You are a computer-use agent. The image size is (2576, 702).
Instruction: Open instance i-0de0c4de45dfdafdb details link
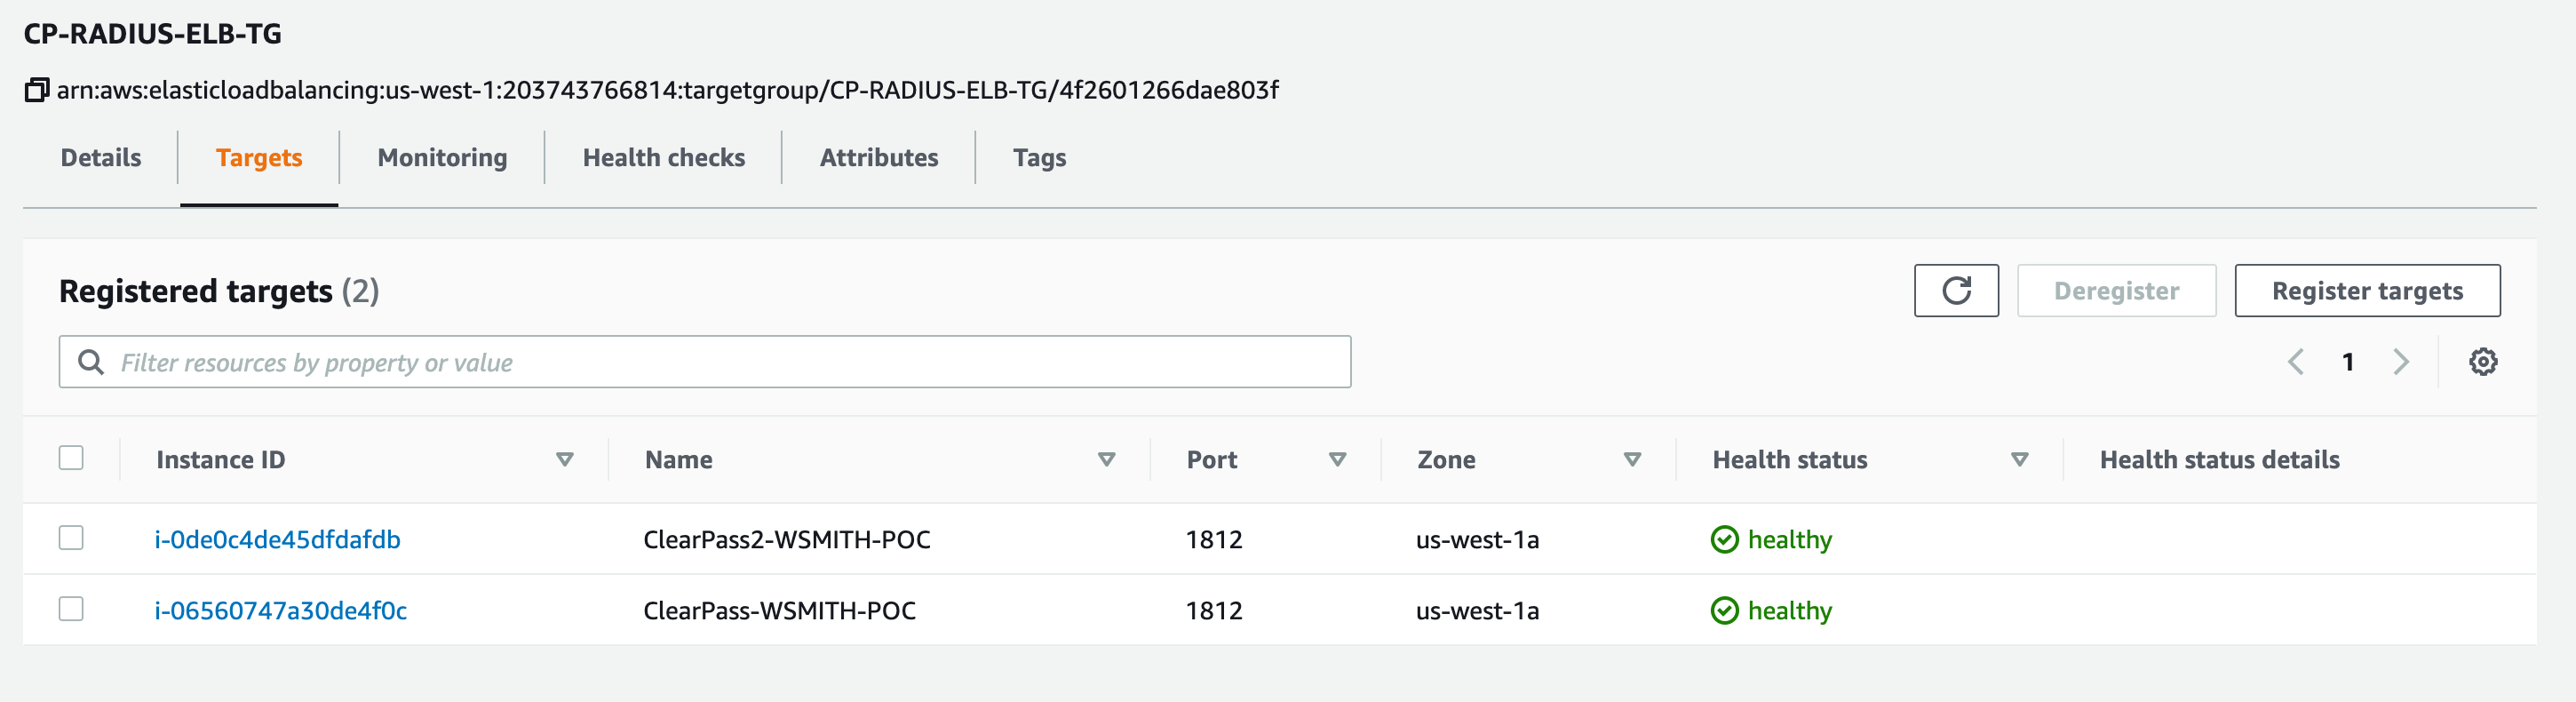click(x=277, y=539)
